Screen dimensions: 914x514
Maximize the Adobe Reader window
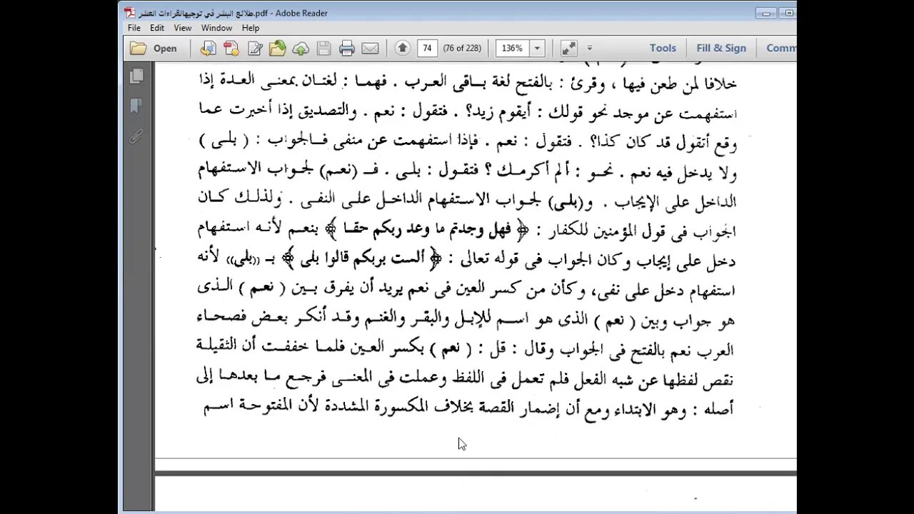tap(788, 12)
